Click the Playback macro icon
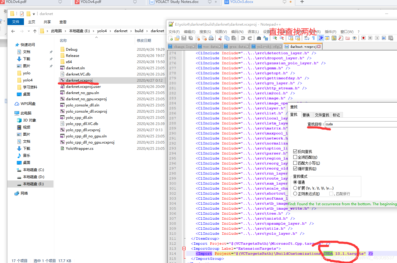397x263 pixels. point(377,38)
